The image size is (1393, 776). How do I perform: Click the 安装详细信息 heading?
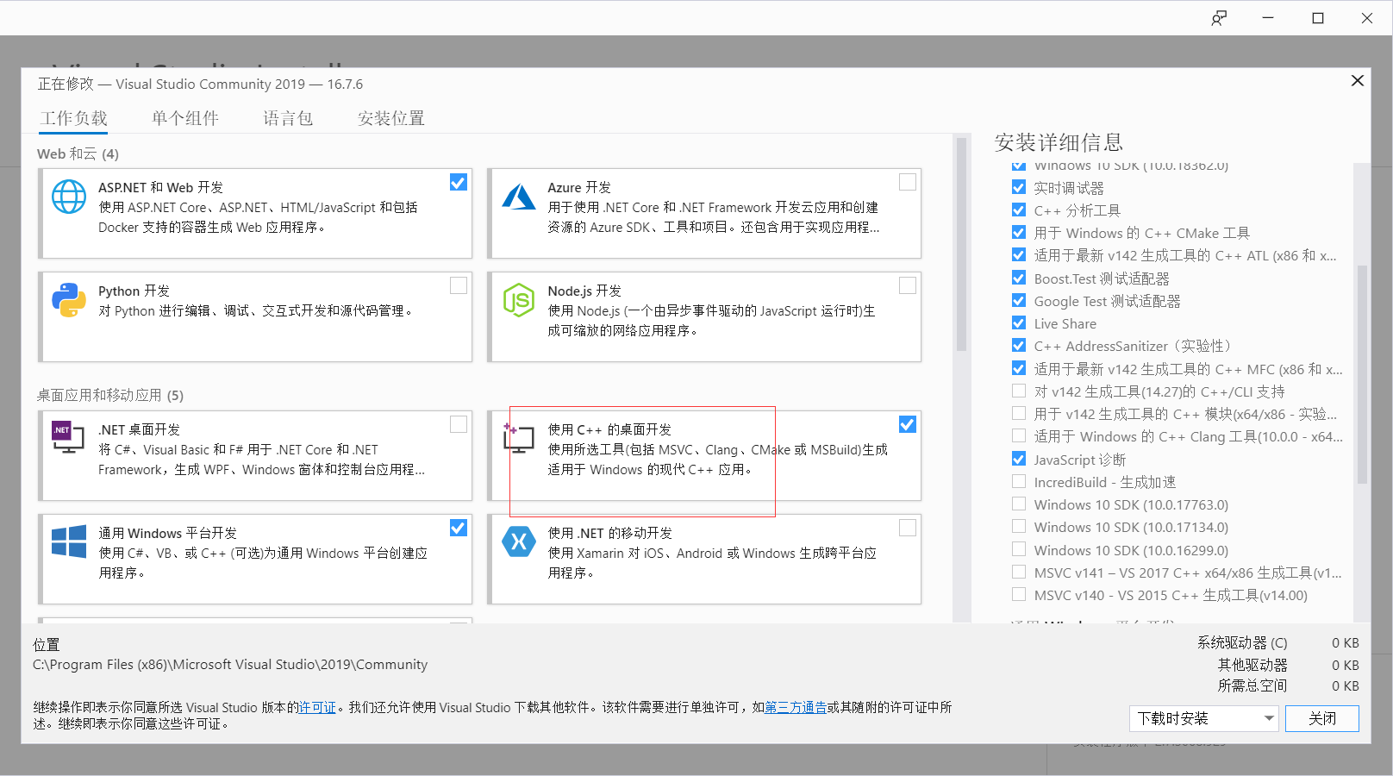[x=1059, y=142]
